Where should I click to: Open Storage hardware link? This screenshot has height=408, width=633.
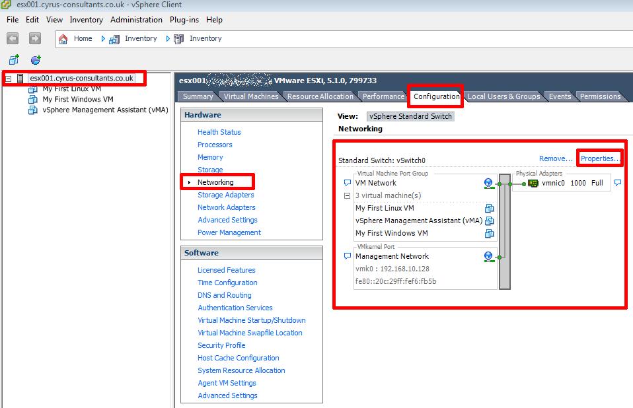coord(210,169)
